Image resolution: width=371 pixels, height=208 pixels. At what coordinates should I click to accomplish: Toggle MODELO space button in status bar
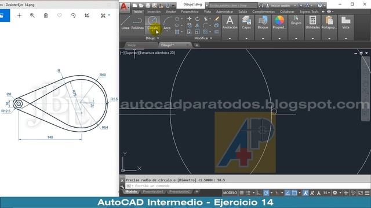[x=230, y=193]
